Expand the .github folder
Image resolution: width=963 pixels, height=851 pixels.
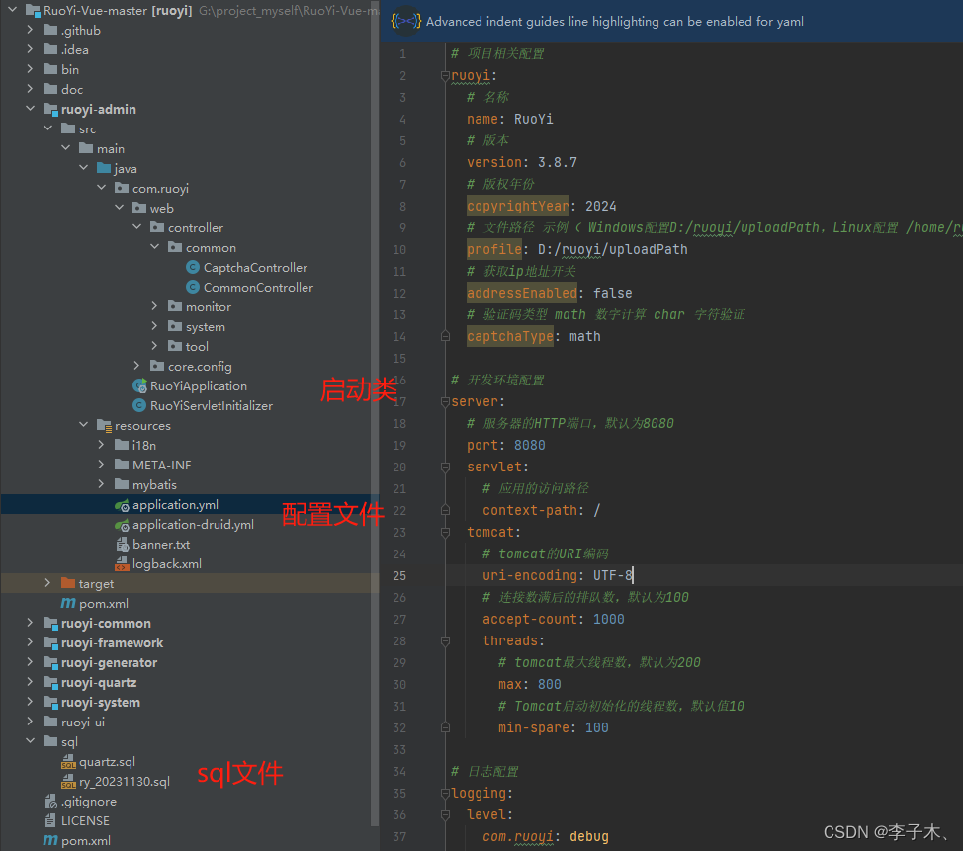coord(30,30)
